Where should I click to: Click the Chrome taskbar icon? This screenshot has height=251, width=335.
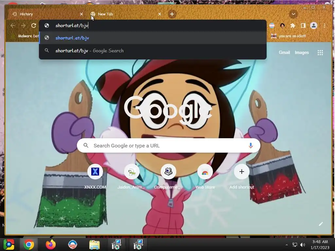tap(29, 244)
